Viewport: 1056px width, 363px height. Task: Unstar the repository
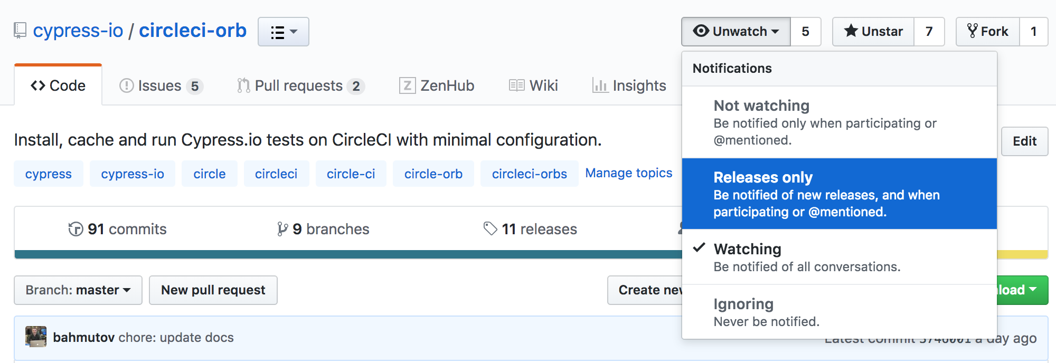[x=873, y=32]
